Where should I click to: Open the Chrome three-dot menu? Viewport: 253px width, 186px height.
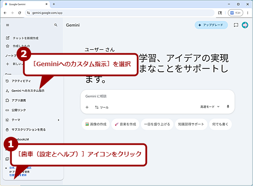pos(247,13)
